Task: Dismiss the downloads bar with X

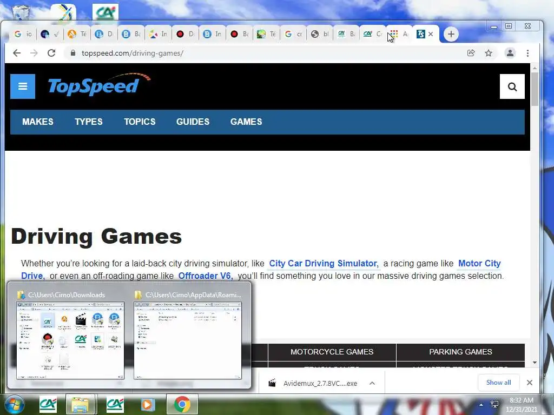Action: [529, 383]
